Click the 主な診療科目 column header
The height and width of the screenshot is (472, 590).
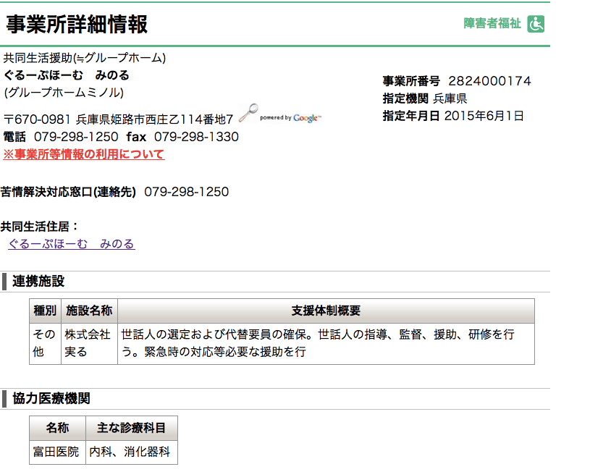[132, 428]
